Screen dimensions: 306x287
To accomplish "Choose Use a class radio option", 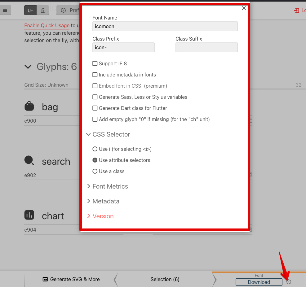I will [x=95, y=171].
